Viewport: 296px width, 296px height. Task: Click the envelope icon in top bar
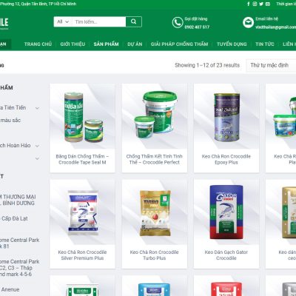(268, 4)
